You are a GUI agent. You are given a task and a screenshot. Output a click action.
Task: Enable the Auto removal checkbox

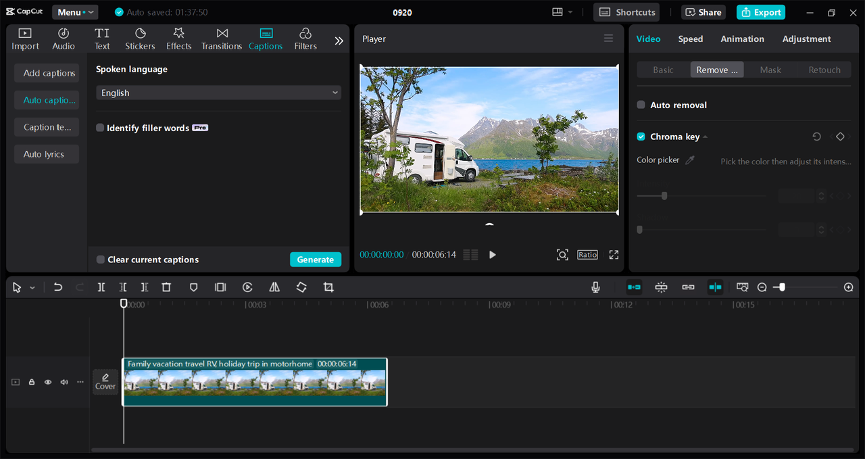click(x=641, y=105)
